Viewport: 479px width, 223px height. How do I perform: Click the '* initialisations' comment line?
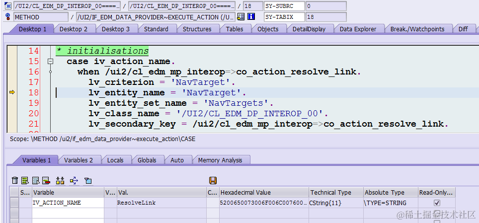click(x=102, y=51)
